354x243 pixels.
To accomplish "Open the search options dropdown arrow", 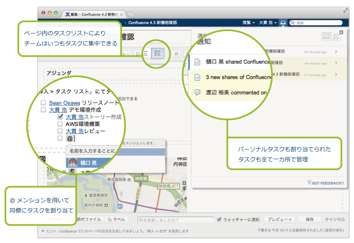I will [293, 23].
